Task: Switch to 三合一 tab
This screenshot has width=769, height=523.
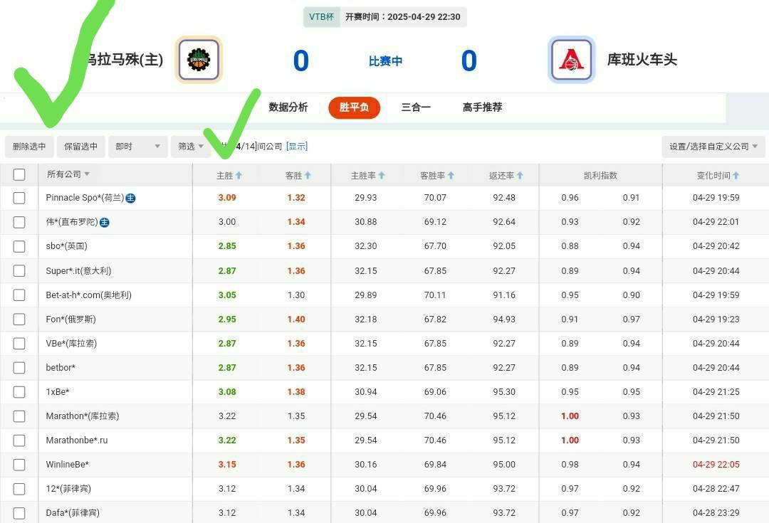Action: [416, 107]
